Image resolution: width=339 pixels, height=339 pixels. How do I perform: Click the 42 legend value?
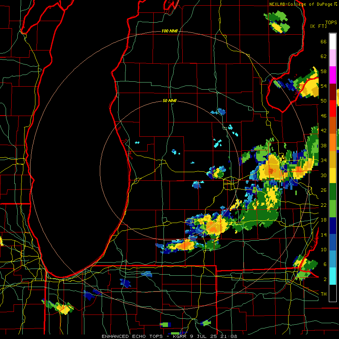[324, 131]
